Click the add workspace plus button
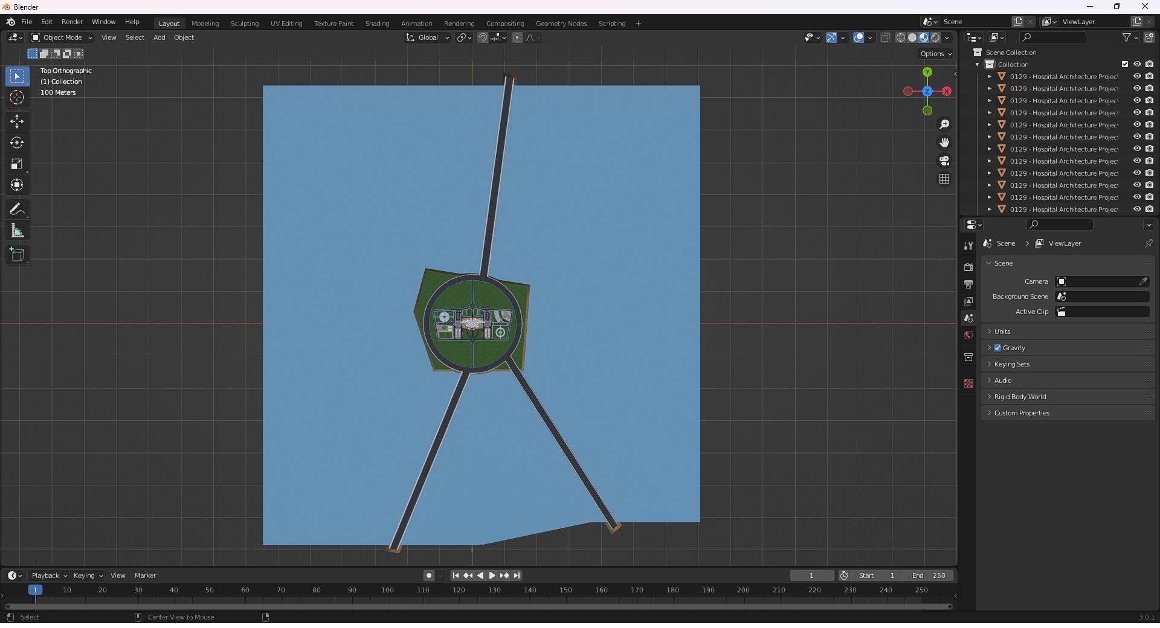The height and width of the screenshot is (628, 1160). click(x=638, y=24)
